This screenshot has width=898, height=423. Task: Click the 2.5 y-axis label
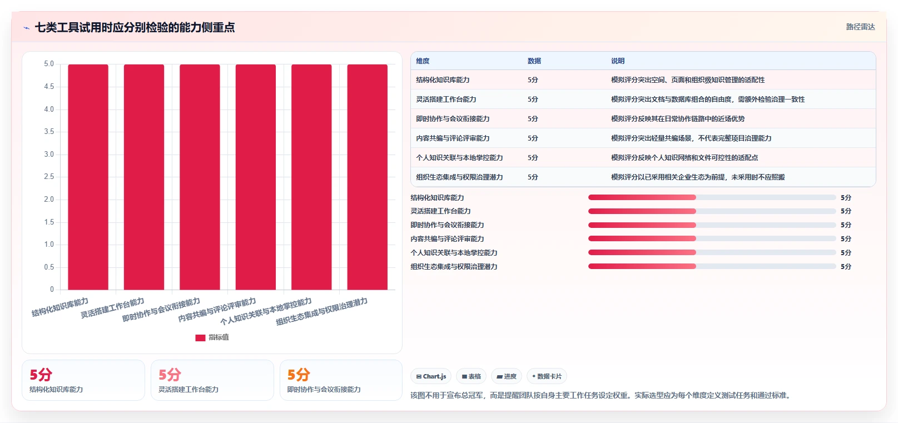(x=49, y=177)
